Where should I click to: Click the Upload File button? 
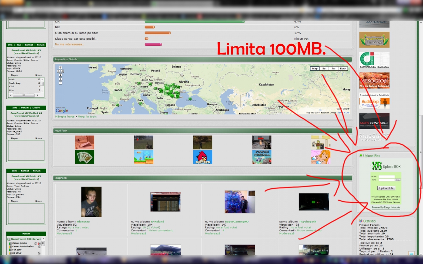[x=386, y=188]
